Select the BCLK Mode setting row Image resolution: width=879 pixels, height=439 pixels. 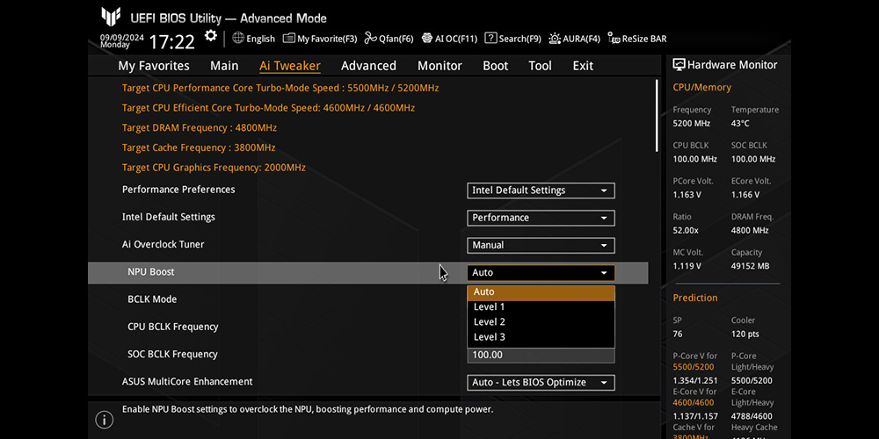(x=152, y=299)
